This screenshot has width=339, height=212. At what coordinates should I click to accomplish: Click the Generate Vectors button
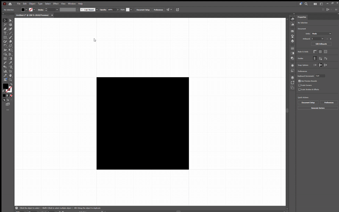[318, 108]
